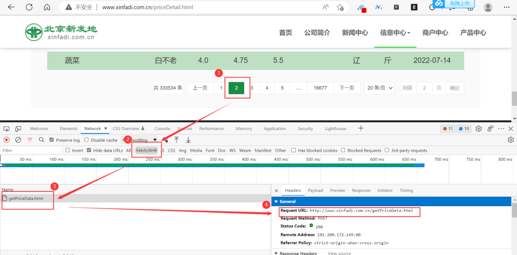Filter requests by Img type

pos(182,150)
